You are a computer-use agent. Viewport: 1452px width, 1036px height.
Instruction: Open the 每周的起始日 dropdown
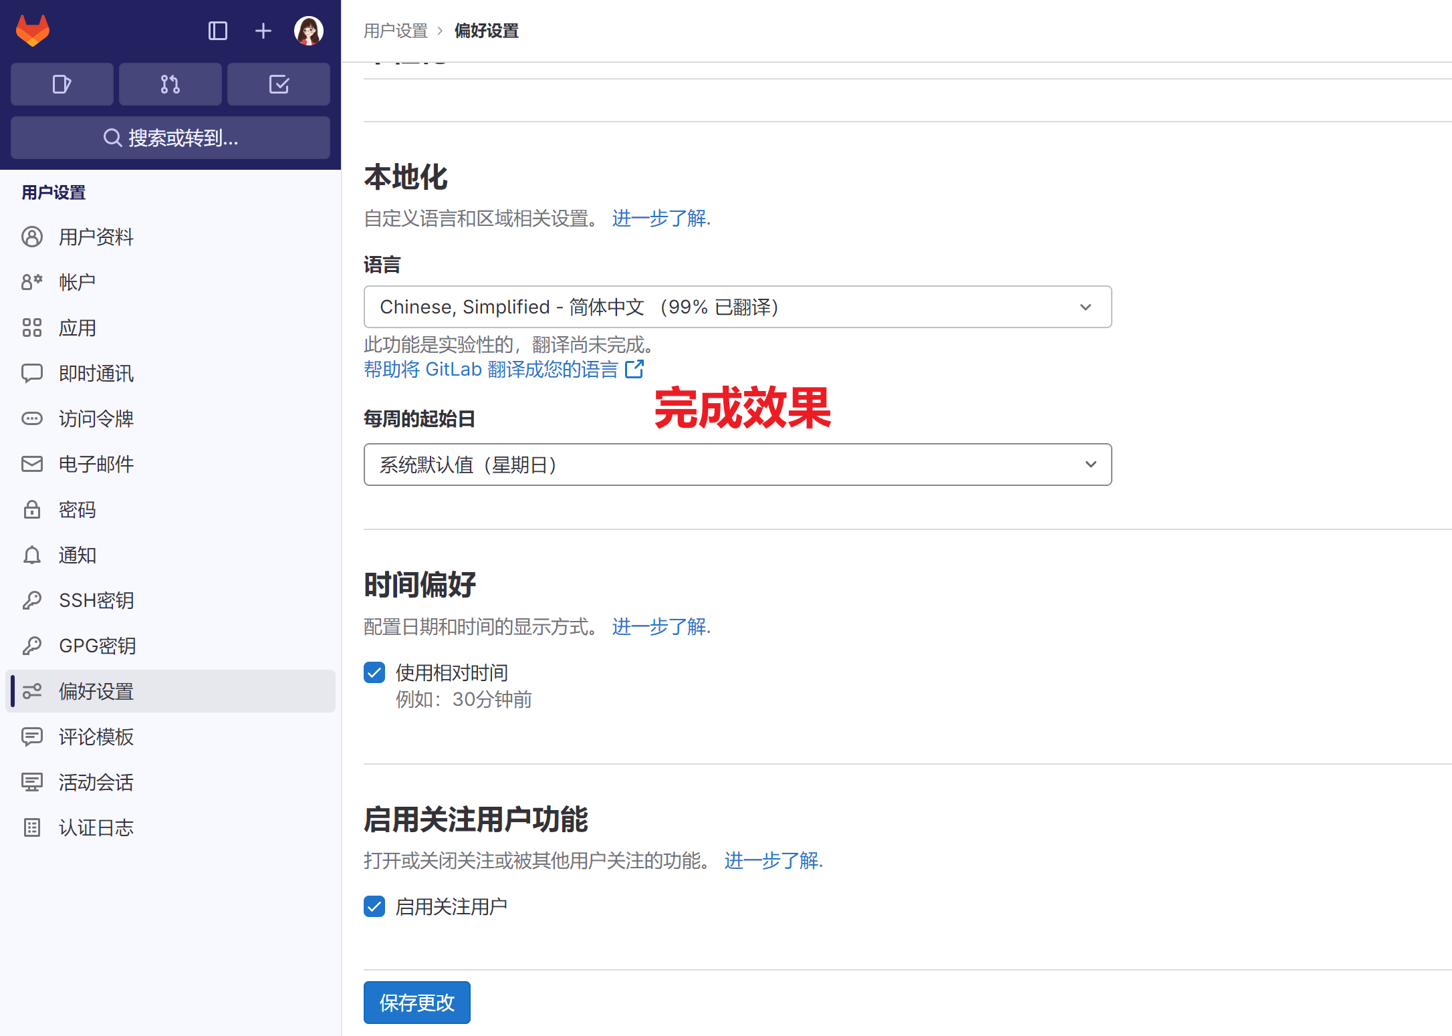click(x=737, y=465)
